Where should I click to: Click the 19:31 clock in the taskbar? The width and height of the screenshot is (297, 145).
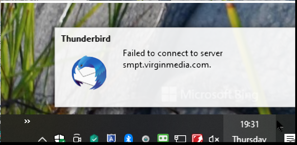click(x=250, y=124)
